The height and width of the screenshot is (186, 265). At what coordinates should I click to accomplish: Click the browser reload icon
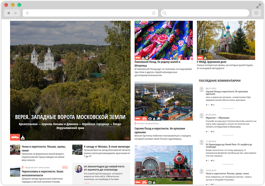154,13
